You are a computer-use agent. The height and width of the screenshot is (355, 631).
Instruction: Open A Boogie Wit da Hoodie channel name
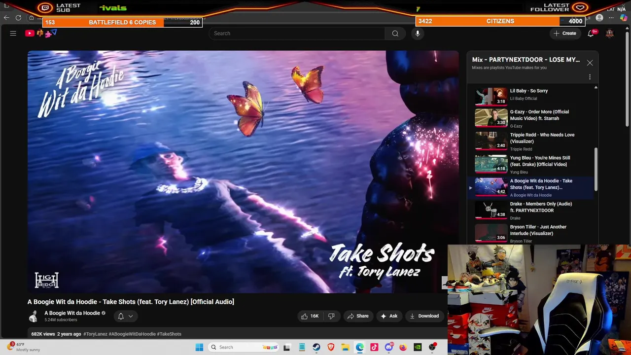72,313
